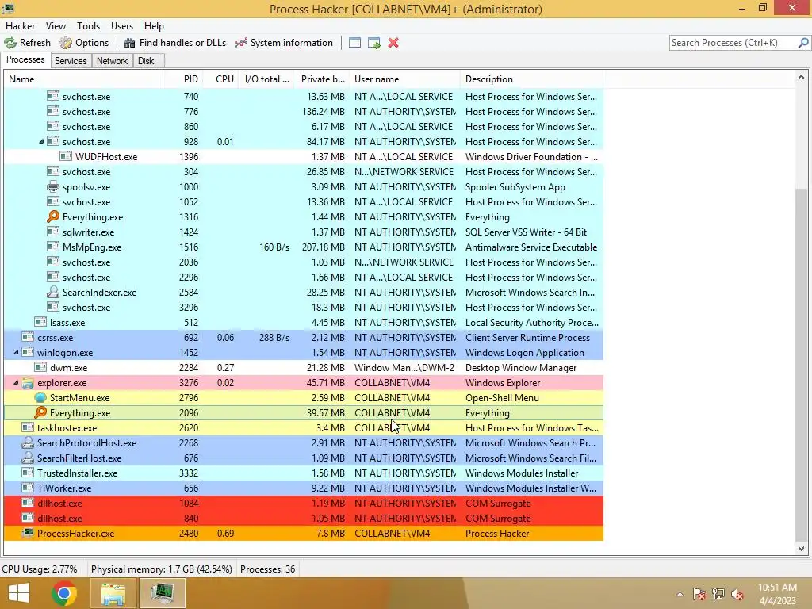Click the Search Processes input field
The width and height of the screenshot is (812, 609).
[x=733, y=43]
